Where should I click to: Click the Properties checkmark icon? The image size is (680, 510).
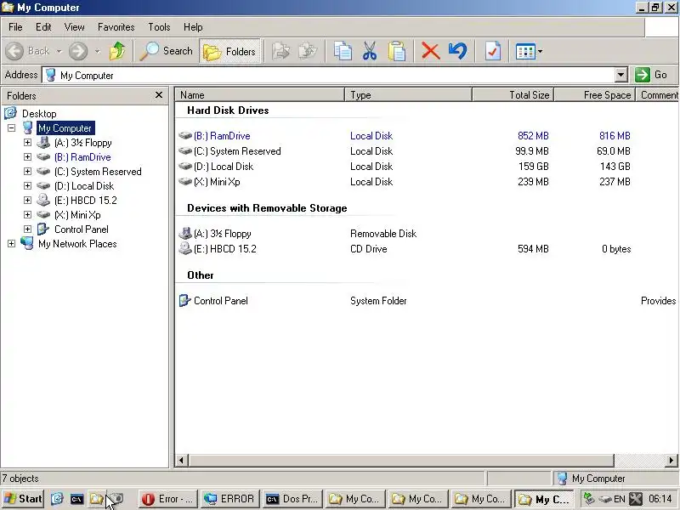(493, 51)
